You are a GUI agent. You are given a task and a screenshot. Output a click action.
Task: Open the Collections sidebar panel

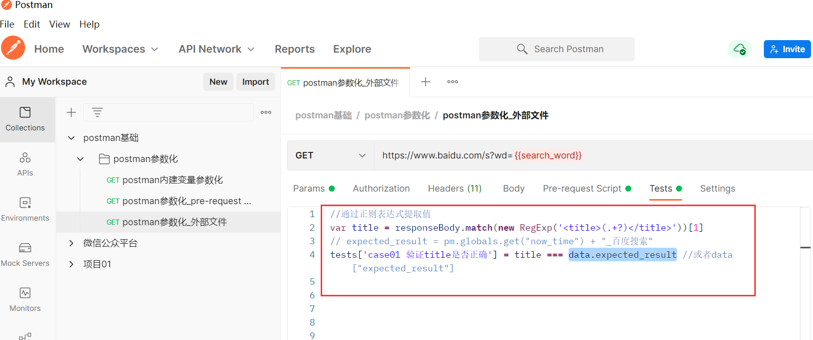pyautogui.click(x=25, y=119)
